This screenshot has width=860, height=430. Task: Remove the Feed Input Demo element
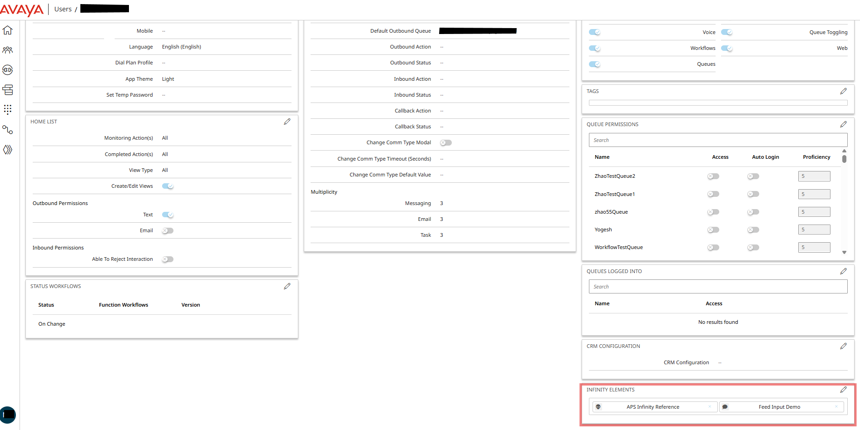tap(836, 406)
